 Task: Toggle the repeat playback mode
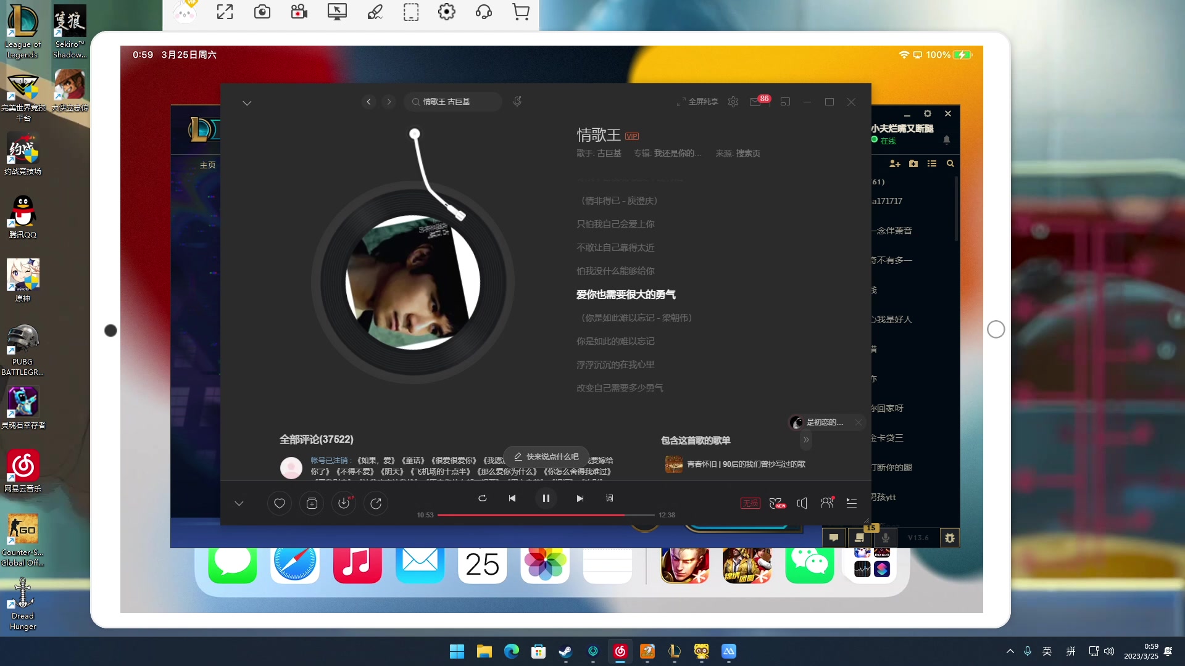(483, 498)
